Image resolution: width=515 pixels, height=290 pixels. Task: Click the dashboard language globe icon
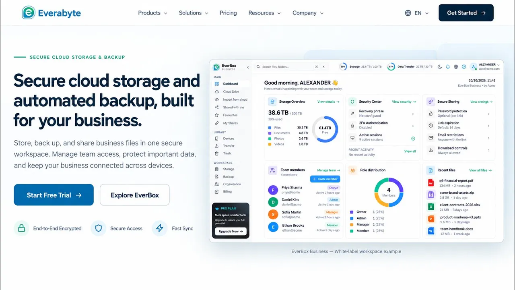pos(456,67)
